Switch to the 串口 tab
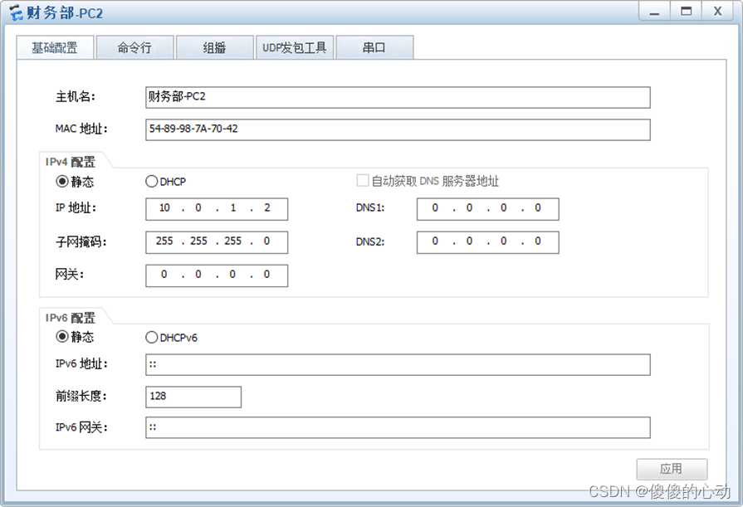743x507 pixels. 374,47
